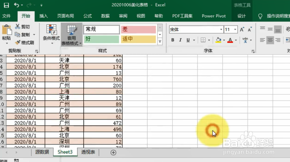Align text left

click(262, 40)
